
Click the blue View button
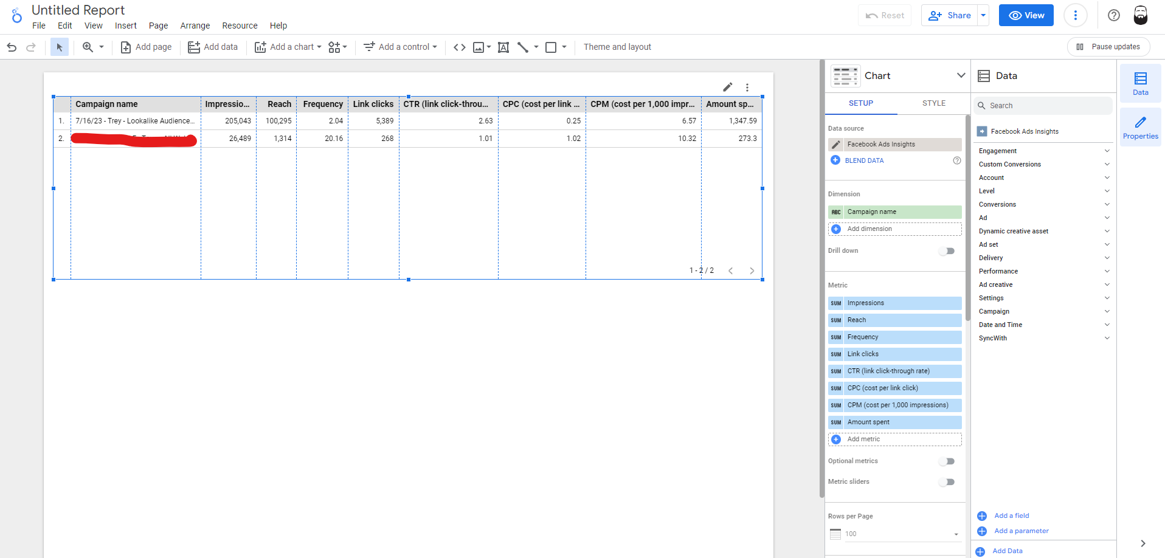pos(1026,15)
